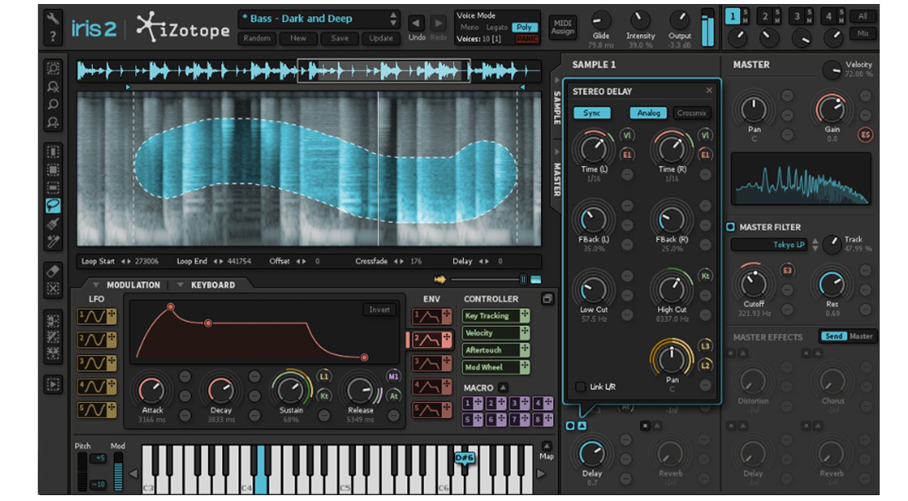Switch to the Keyboard tab
Image resolution: width=908 pixels, height=501 pixels.
click(212, 285)
